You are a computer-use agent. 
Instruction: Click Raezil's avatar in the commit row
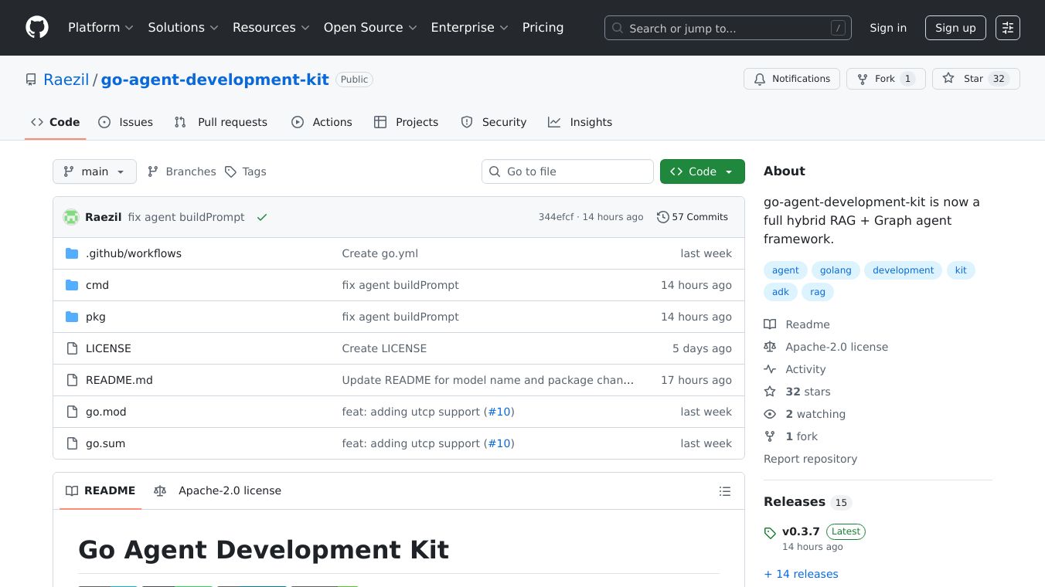[x=71, y=217]
